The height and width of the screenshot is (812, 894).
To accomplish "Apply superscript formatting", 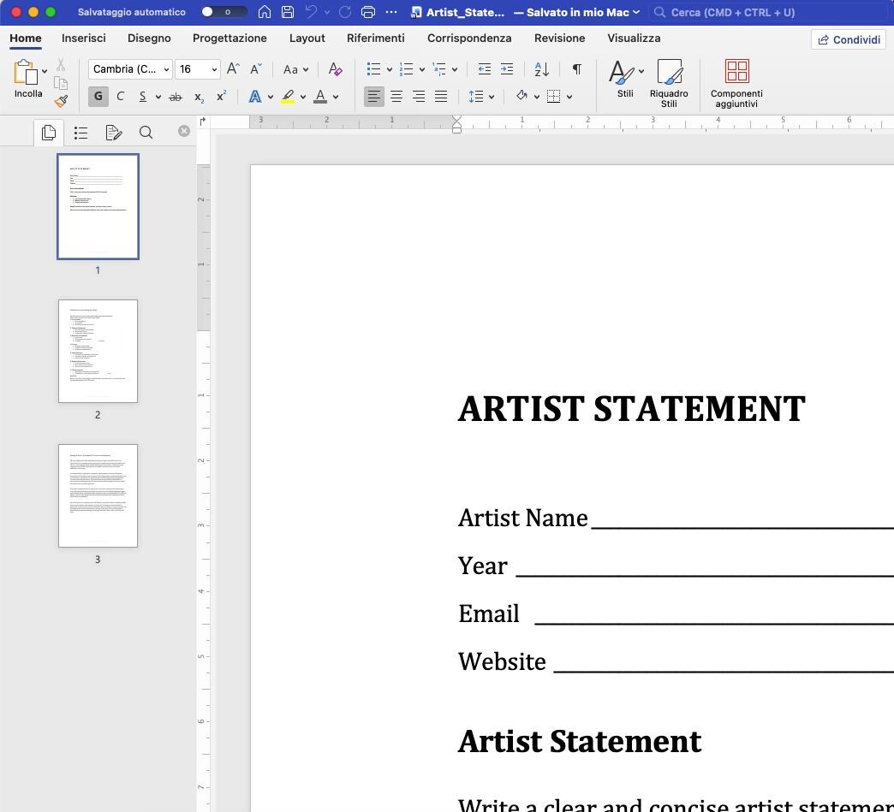I will click(221, 97).
